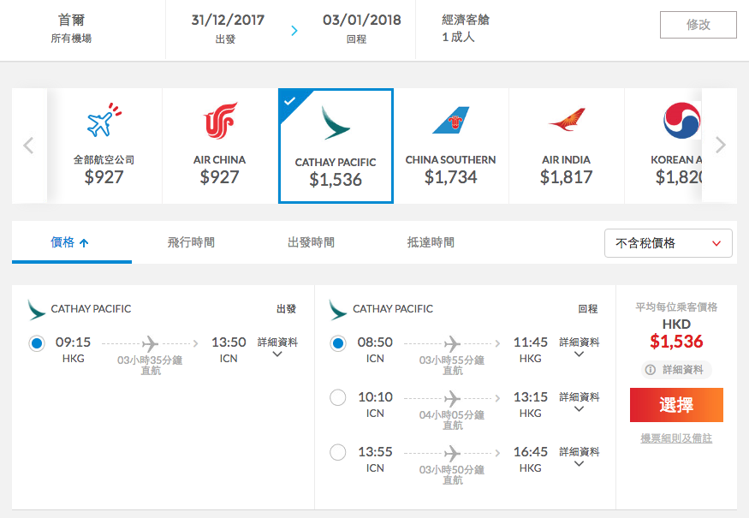Open the ticket rules and remarks link
749x518 pixels.
click(x=676, y=438)
